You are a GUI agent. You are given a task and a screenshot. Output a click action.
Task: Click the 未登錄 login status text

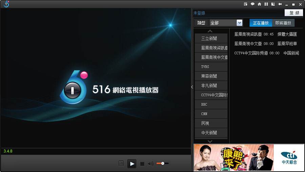pyautogui.click(x=199, y=13)
